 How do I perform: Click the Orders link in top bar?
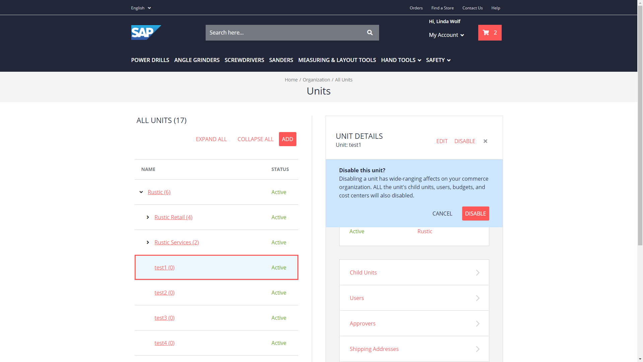click(416, 8)
